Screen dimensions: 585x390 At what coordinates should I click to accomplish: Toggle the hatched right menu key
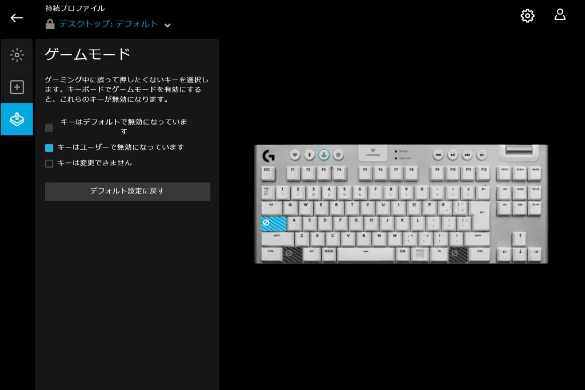click(x=458, y=254)
